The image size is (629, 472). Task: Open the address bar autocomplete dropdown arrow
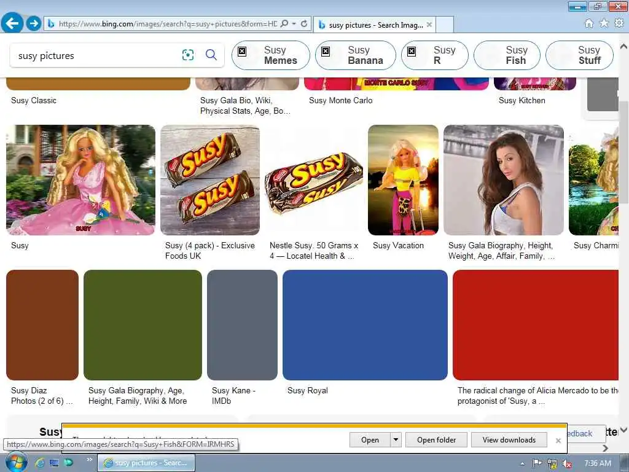(294, 24)
